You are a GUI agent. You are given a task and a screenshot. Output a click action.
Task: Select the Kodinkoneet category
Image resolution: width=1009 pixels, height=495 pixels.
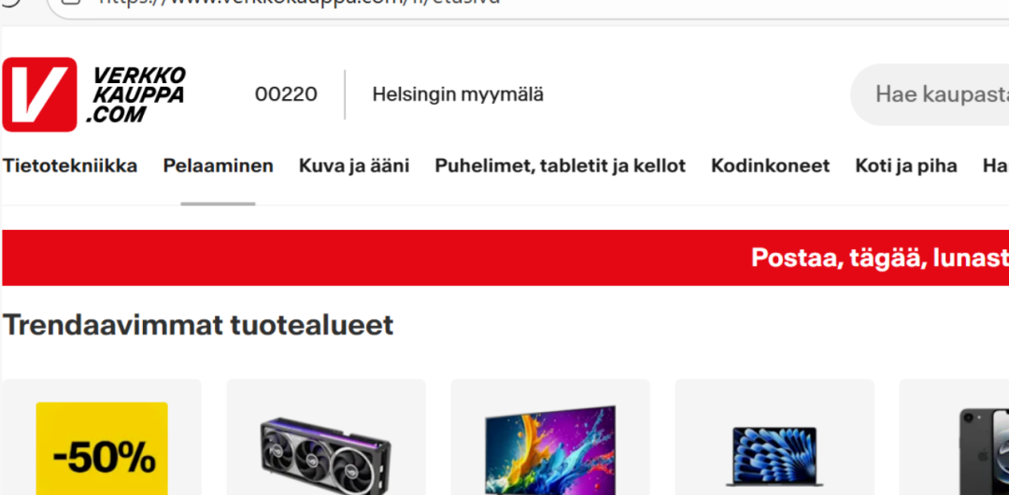pos(770,166)
